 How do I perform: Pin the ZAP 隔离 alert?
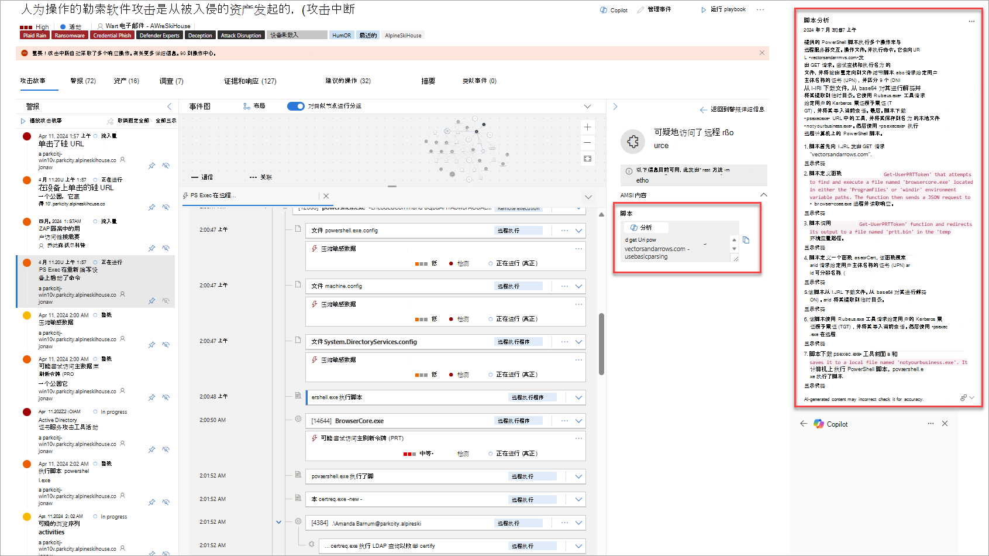(152, 248)
